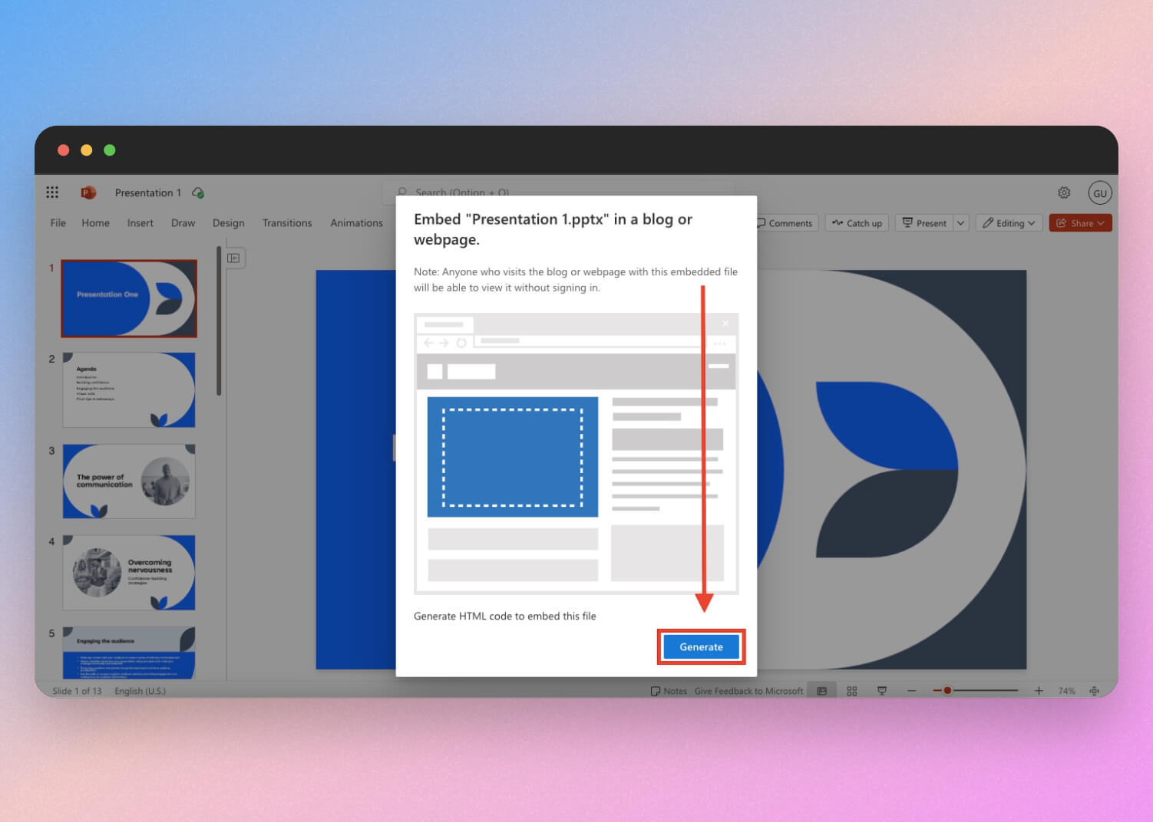Click the Fit slide to window icon
Viewport: 1153px width, 822px height.
pos(1095,690)
